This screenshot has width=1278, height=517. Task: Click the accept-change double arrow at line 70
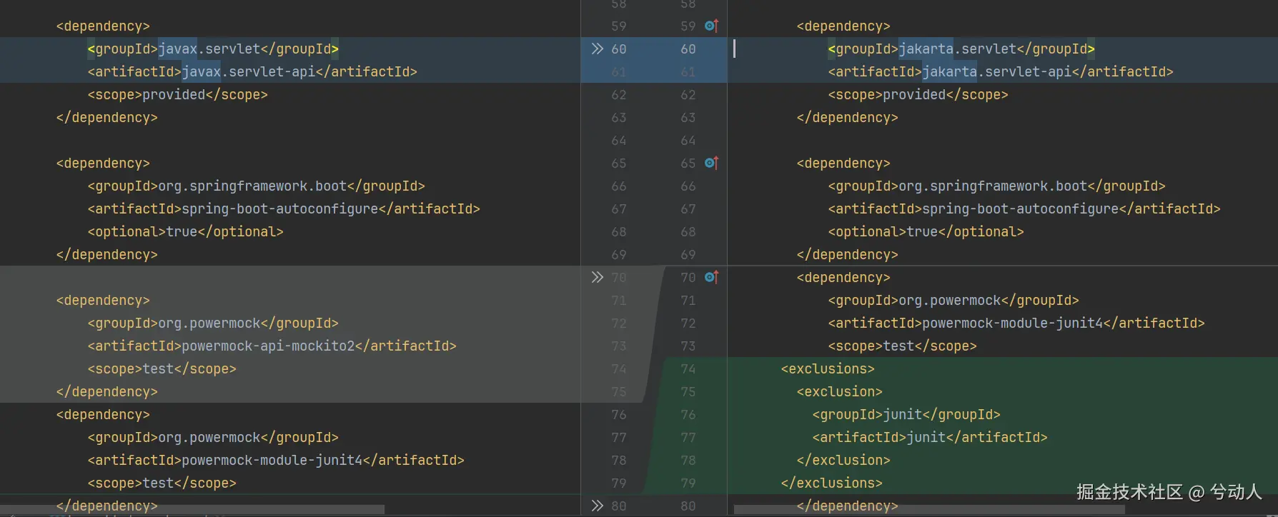[x=597, y=277]
